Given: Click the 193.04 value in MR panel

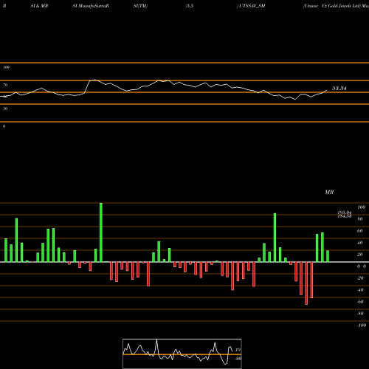Looking at the screenshot, I should coord(345,213).
